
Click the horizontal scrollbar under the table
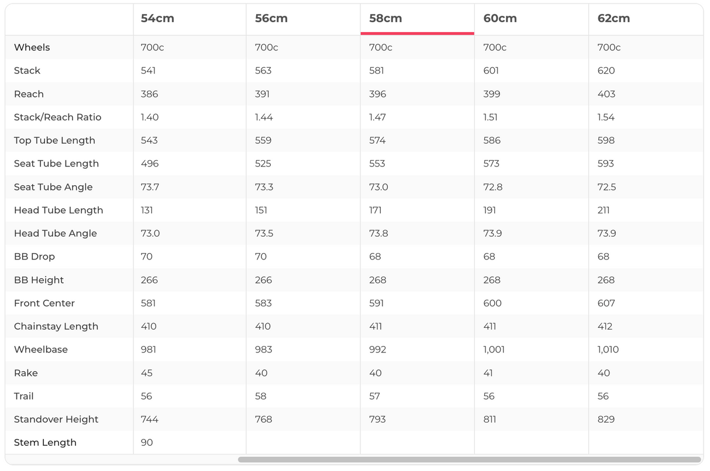(x=469, y=460)
